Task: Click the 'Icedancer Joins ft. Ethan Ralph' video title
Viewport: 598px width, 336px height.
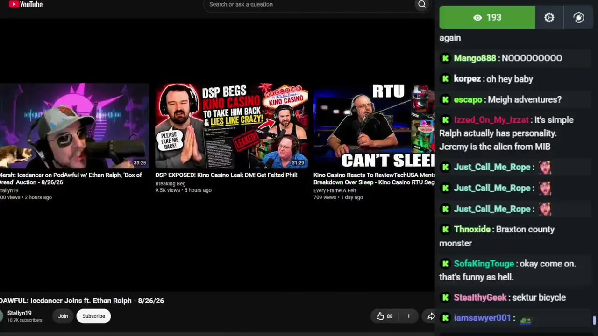Action: click(82, 301)
